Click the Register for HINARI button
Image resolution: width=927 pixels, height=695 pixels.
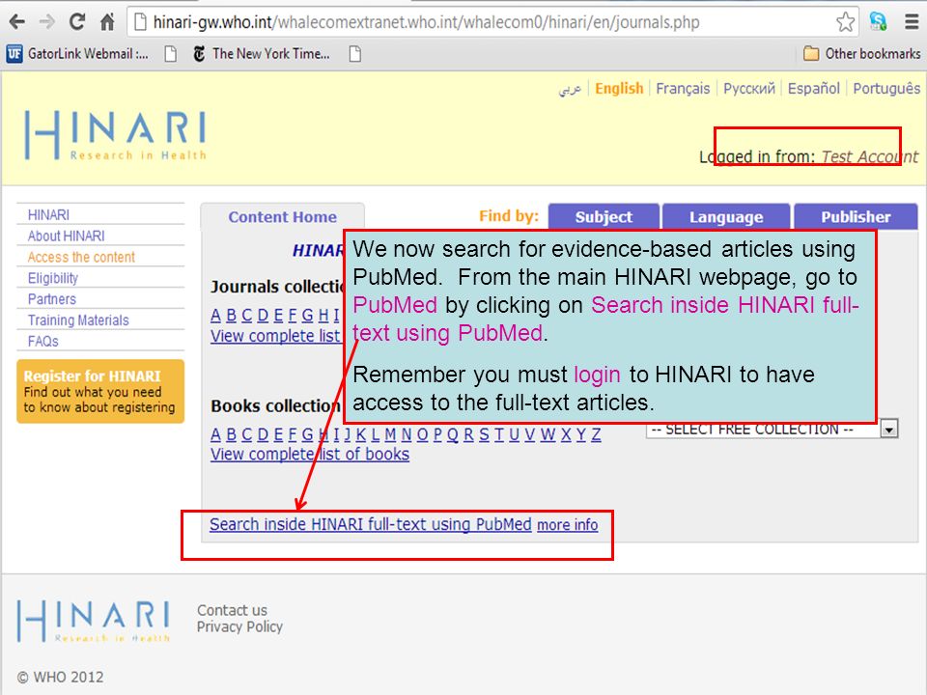[100, 391]
